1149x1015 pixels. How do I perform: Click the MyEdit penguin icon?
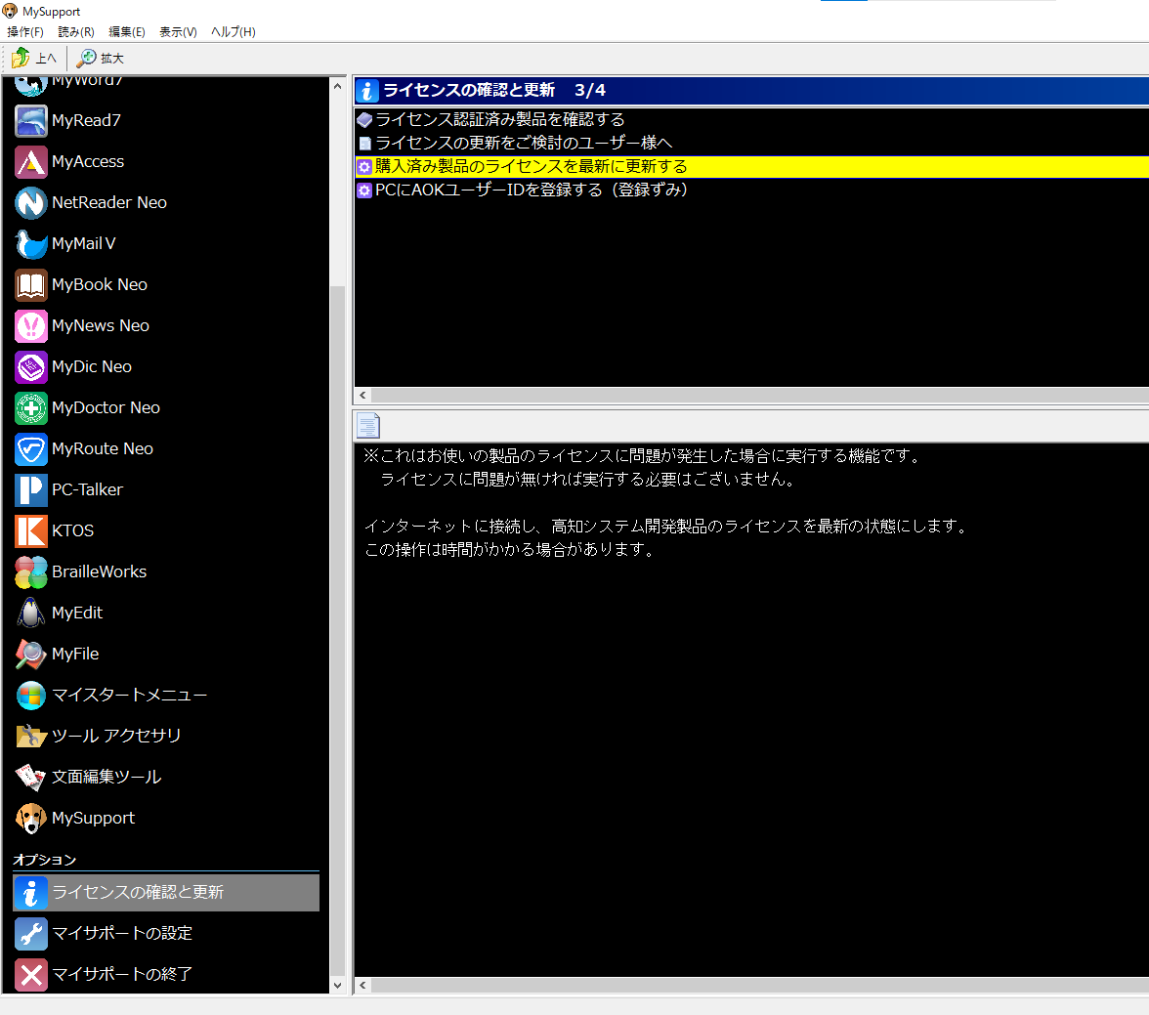point(31,613)
